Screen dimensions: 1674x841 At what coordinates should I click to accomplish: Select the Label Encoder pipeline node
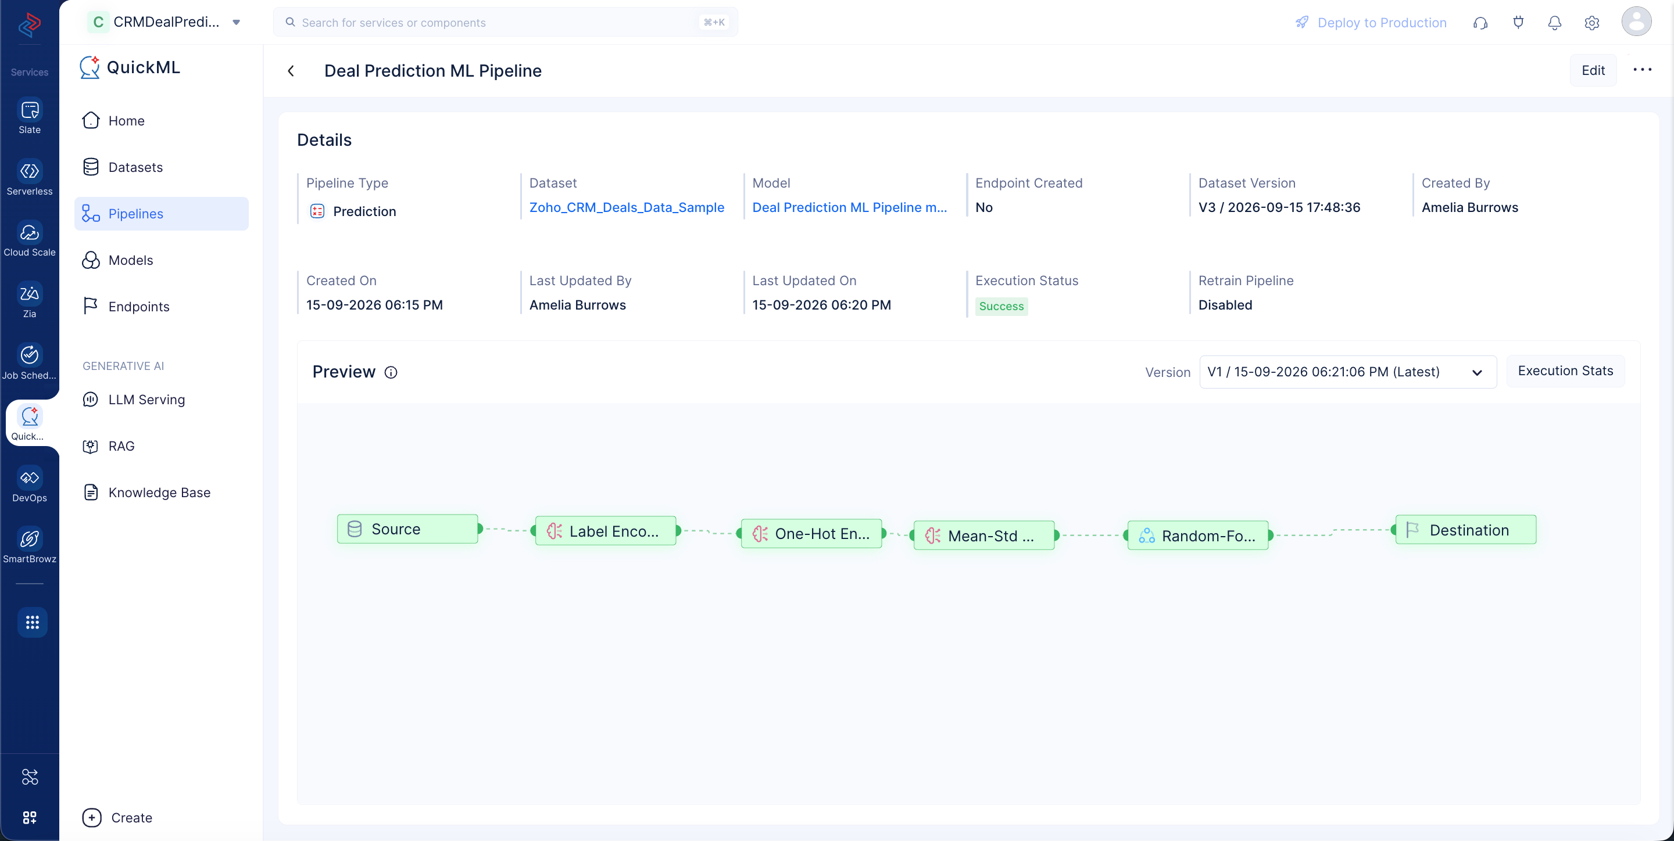(x=606, y=531)
